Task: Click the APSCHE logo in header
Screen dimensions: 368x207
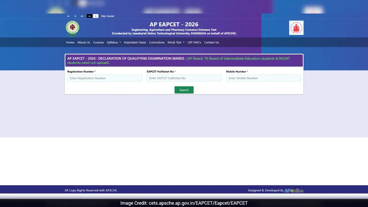Action: coord(296,28)
